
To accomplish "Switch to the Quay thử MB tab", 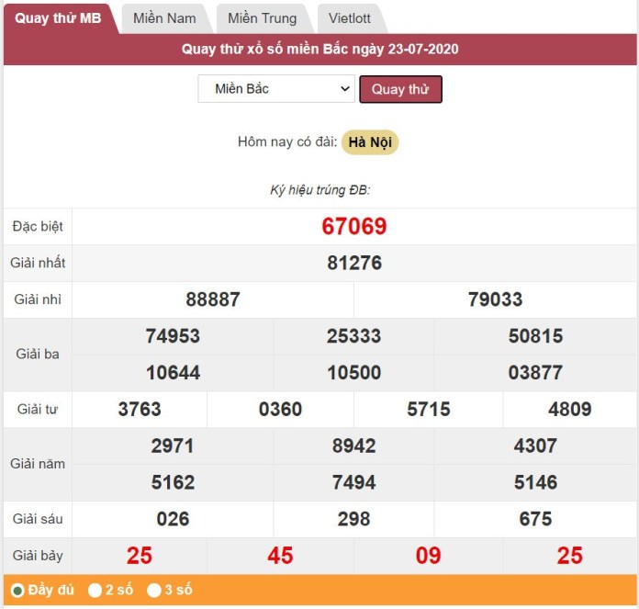I will [x=58, y=18].
